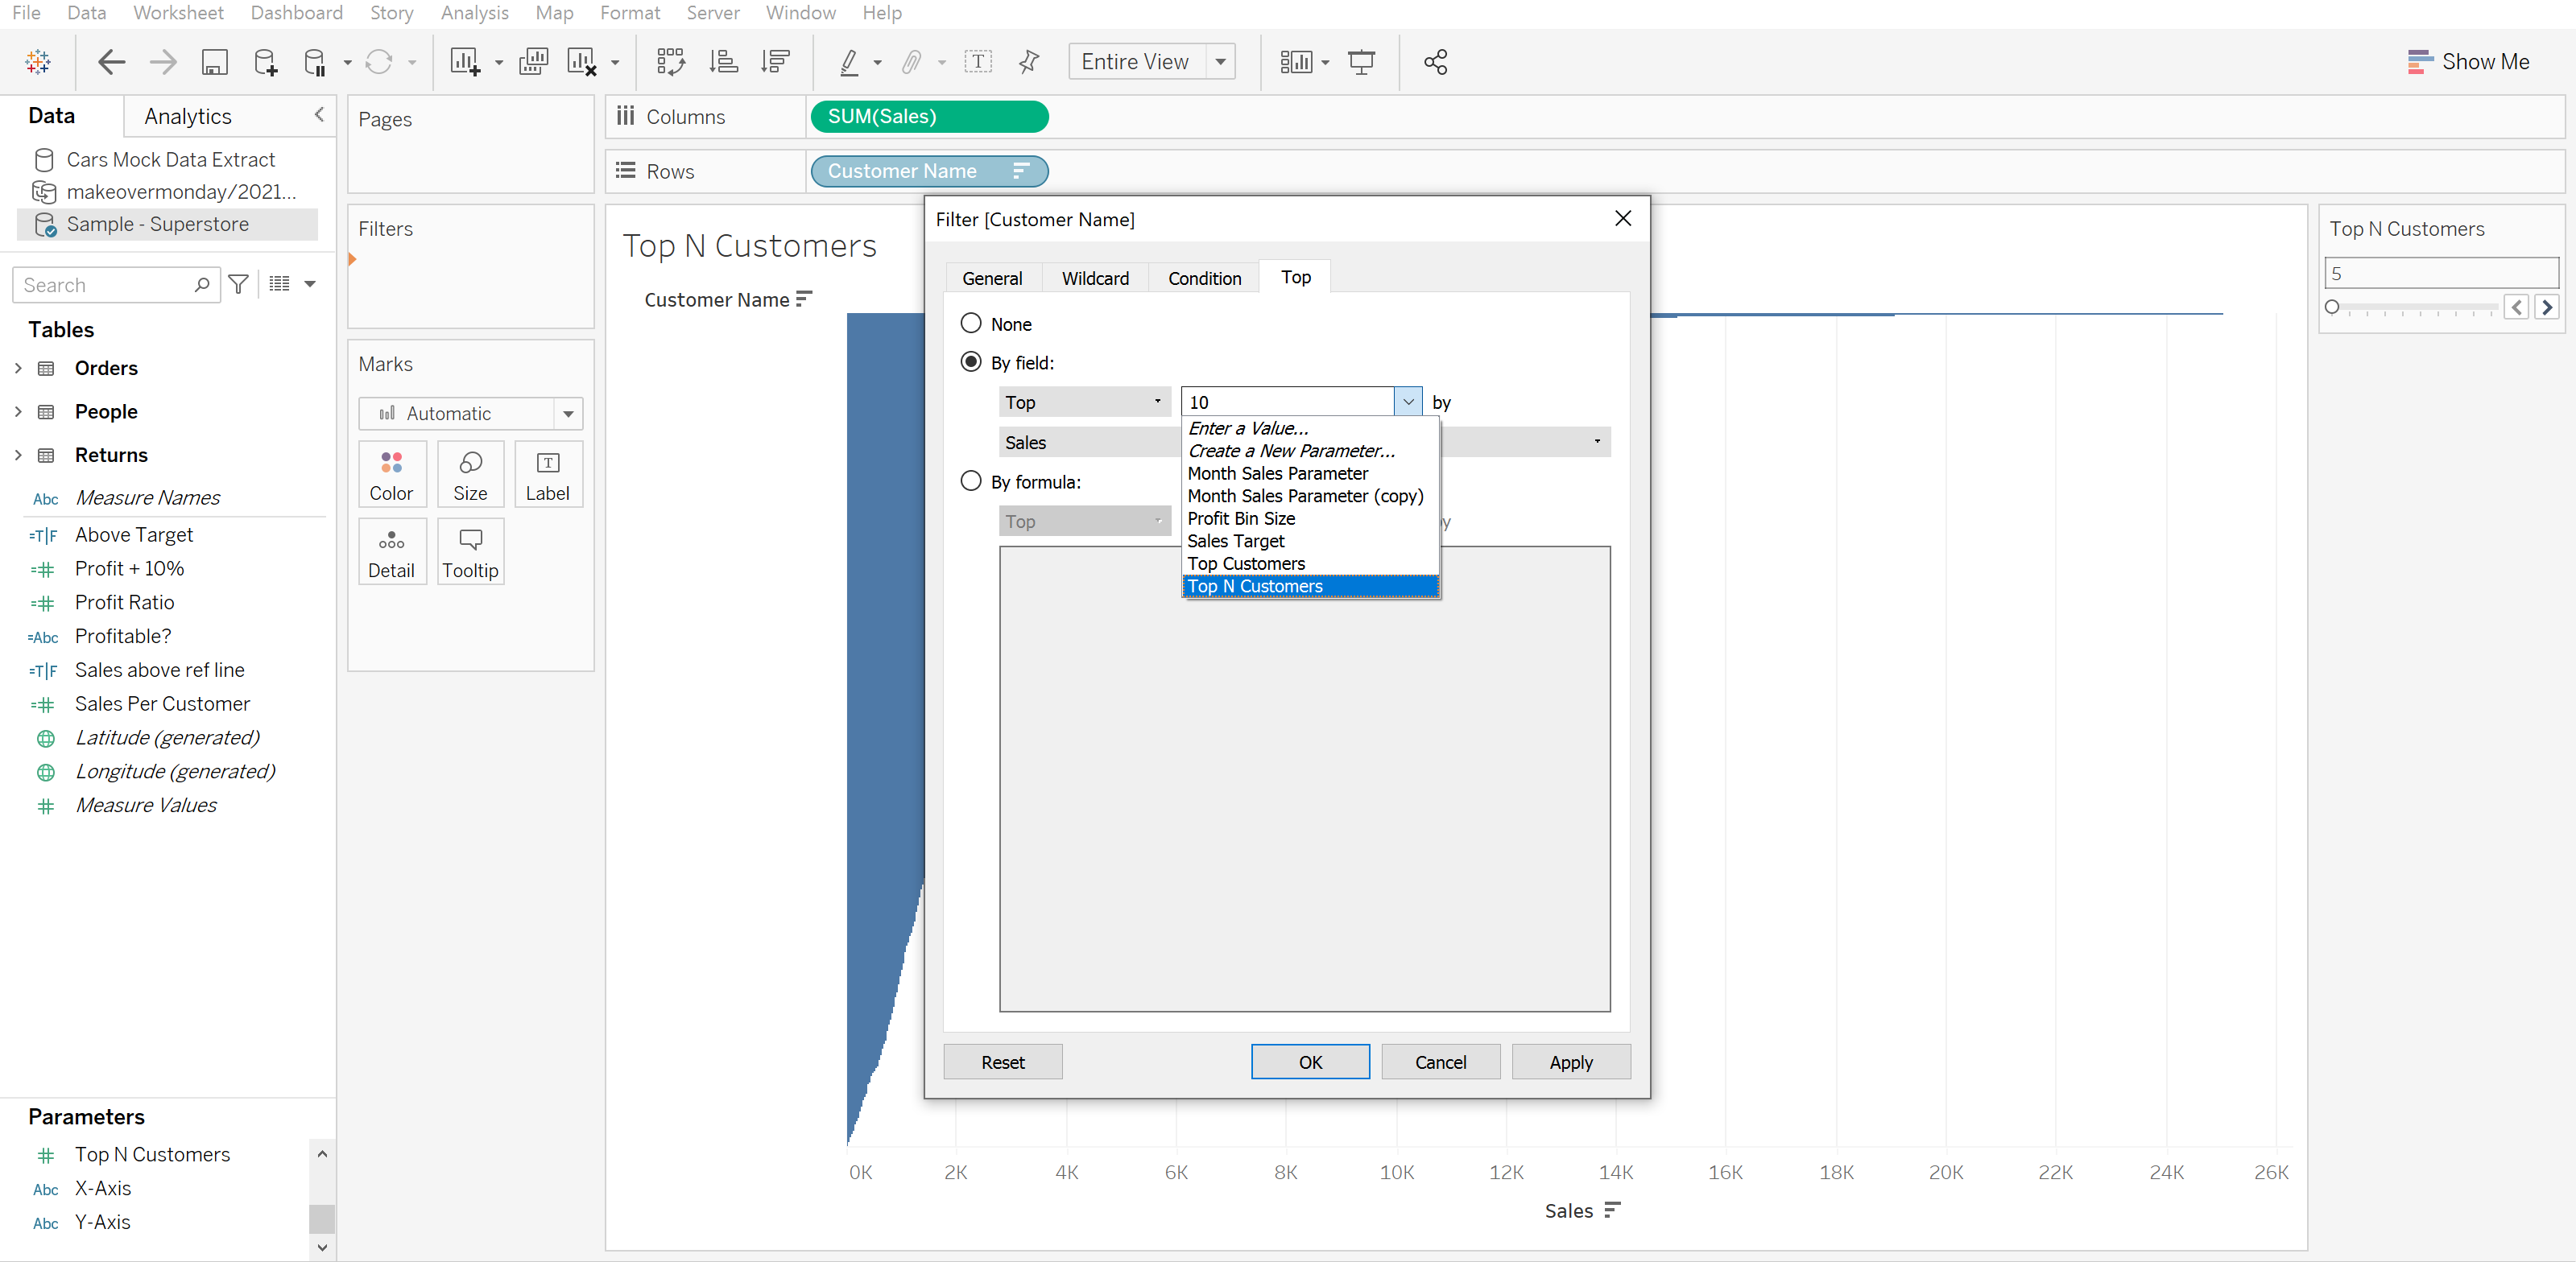Click the Search fields box

tap(115, 285)
